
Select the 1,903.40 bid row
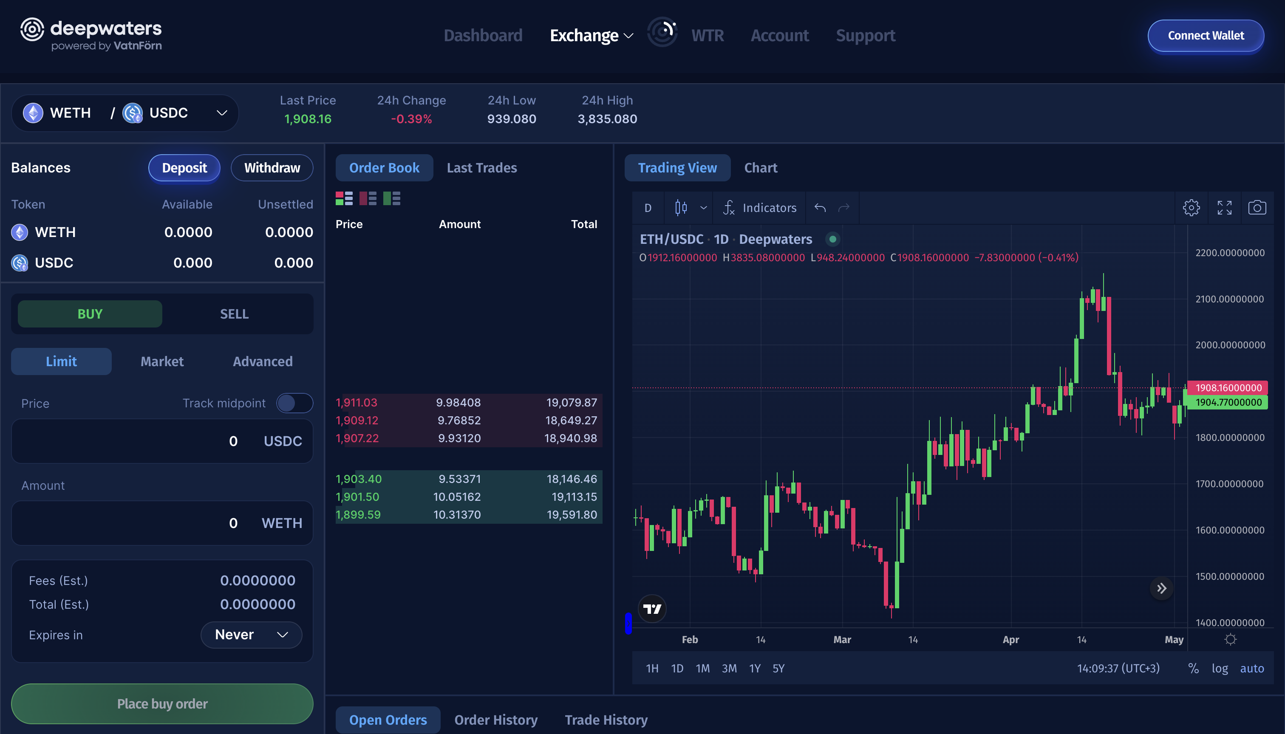469,479
